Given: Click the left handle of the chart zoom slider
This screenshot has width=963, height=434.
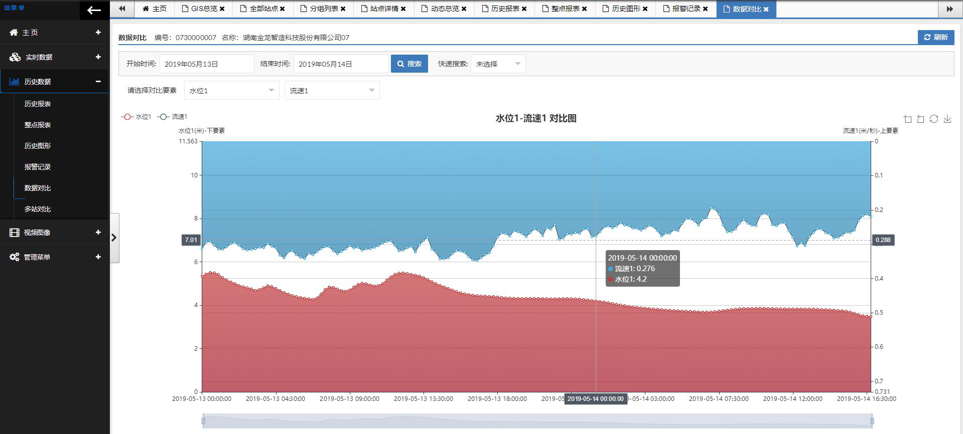Looking at the screenshot, I should pos(203,421).
